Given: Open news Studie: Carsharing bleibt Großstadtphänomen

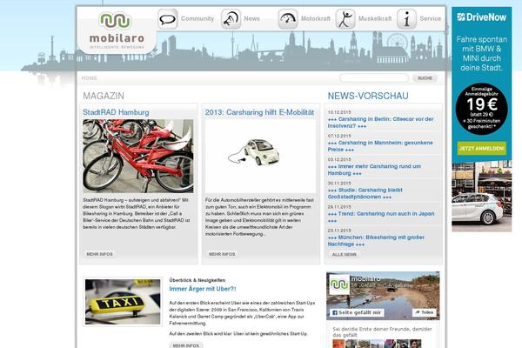Looking at the screenshot, I should (365, 193).
